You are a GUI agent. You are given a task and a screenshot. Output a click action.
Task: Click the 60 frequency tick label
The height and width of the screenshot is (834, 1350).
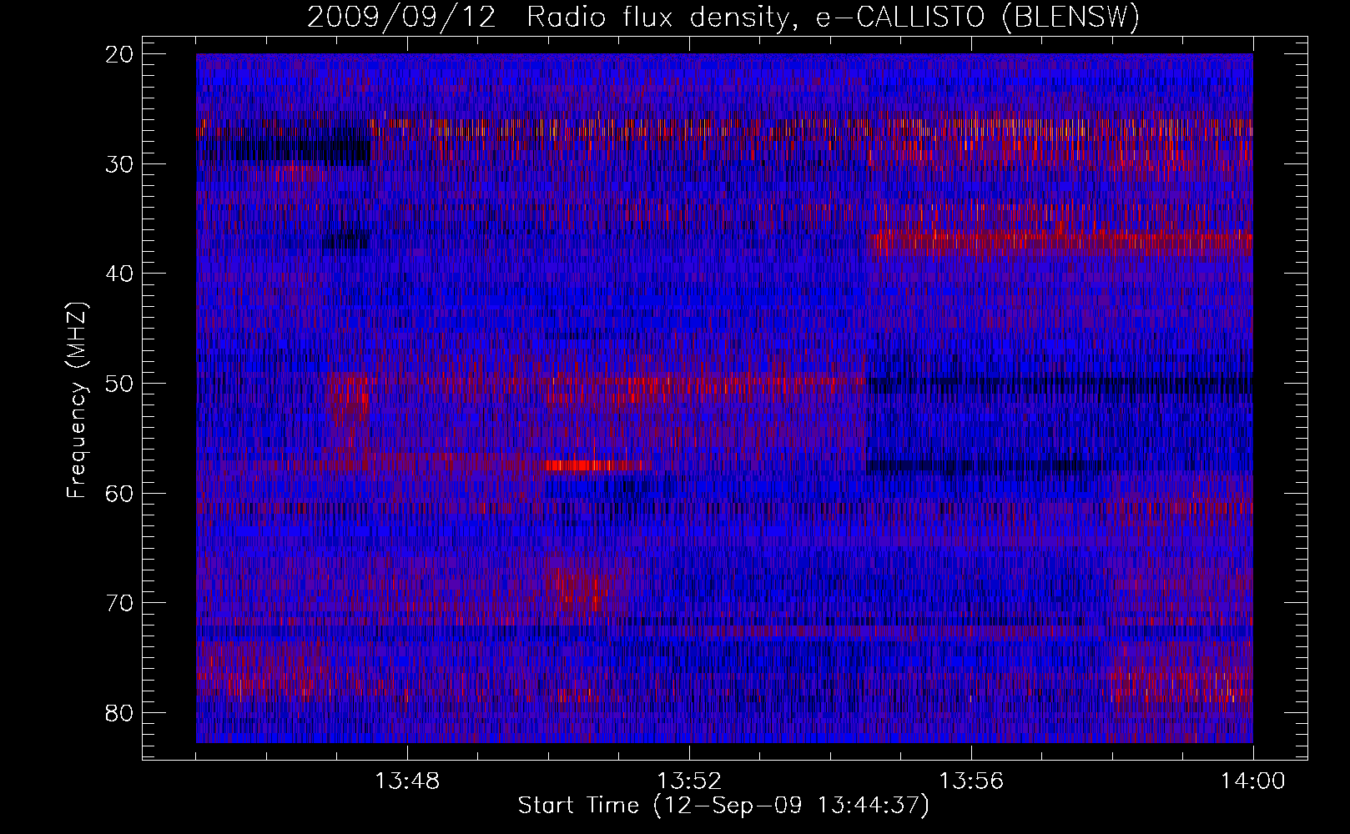click(120, 493)
